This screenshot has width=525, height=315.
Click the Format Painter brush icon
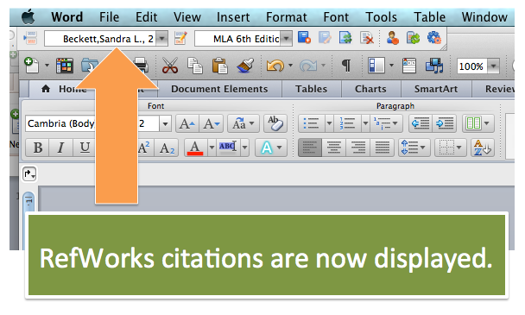pos(245,66)
